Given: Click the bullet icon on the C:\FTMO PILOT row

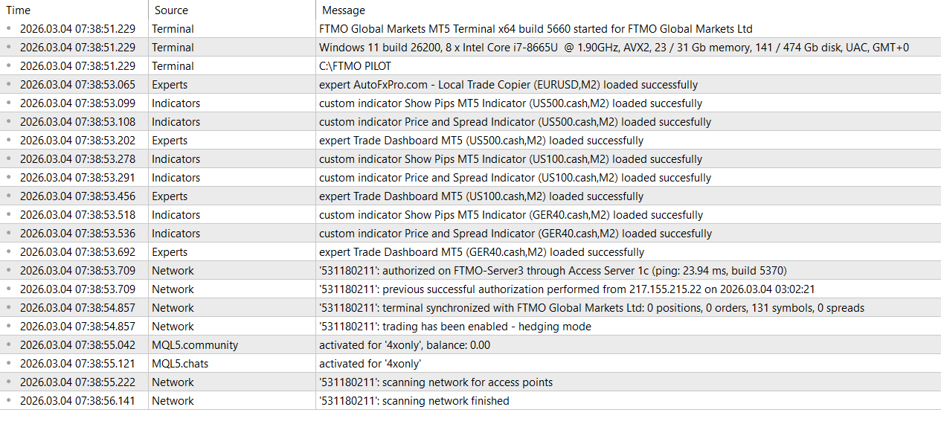Looking at the screenshot, I should [9, 66].
